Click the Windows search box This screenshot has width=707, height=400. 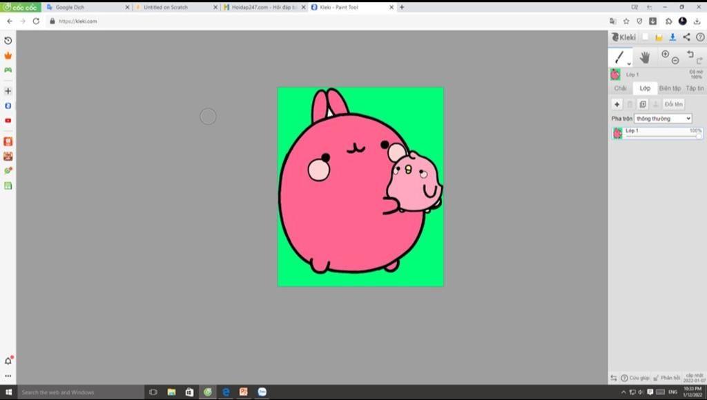pyautogui.click(x=80, y=392)
